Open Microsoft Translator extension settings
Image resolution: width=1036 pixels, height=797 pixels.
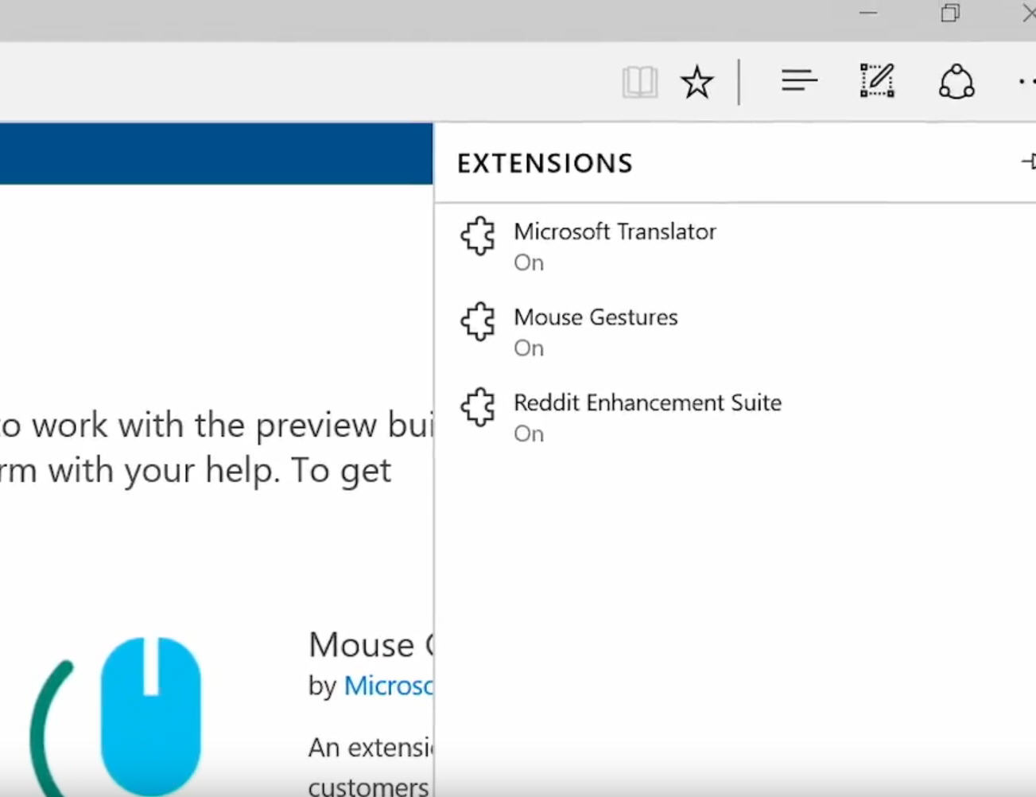(x=735, y=246)
